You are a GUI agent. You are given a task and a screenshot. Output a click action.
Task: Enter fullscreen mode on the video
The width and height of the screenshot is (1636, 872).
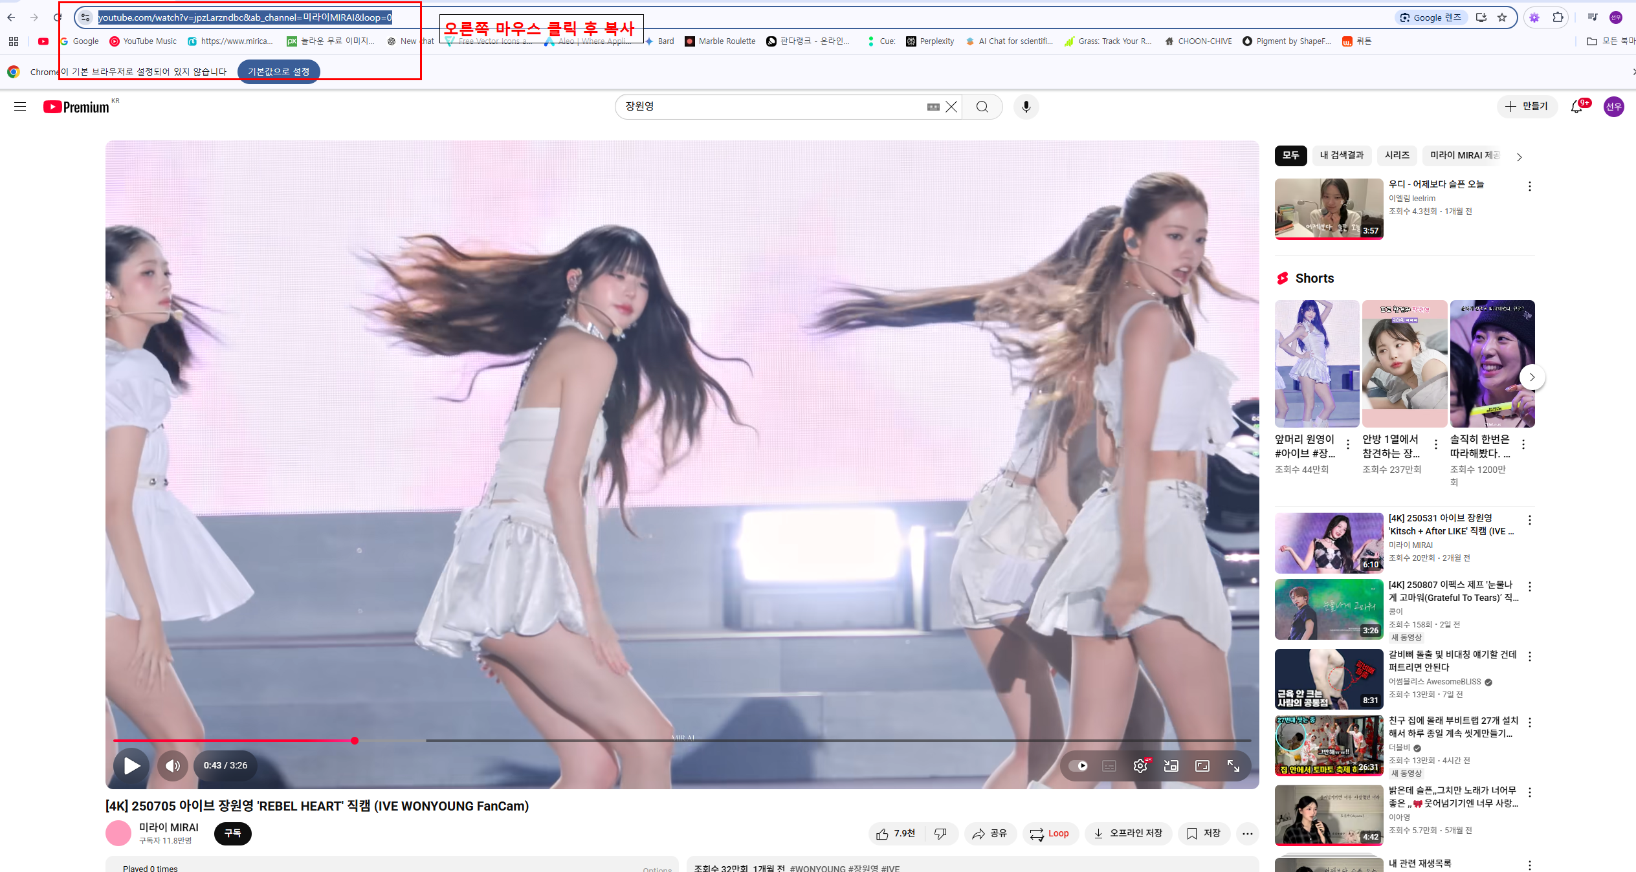coord(1233,766)
